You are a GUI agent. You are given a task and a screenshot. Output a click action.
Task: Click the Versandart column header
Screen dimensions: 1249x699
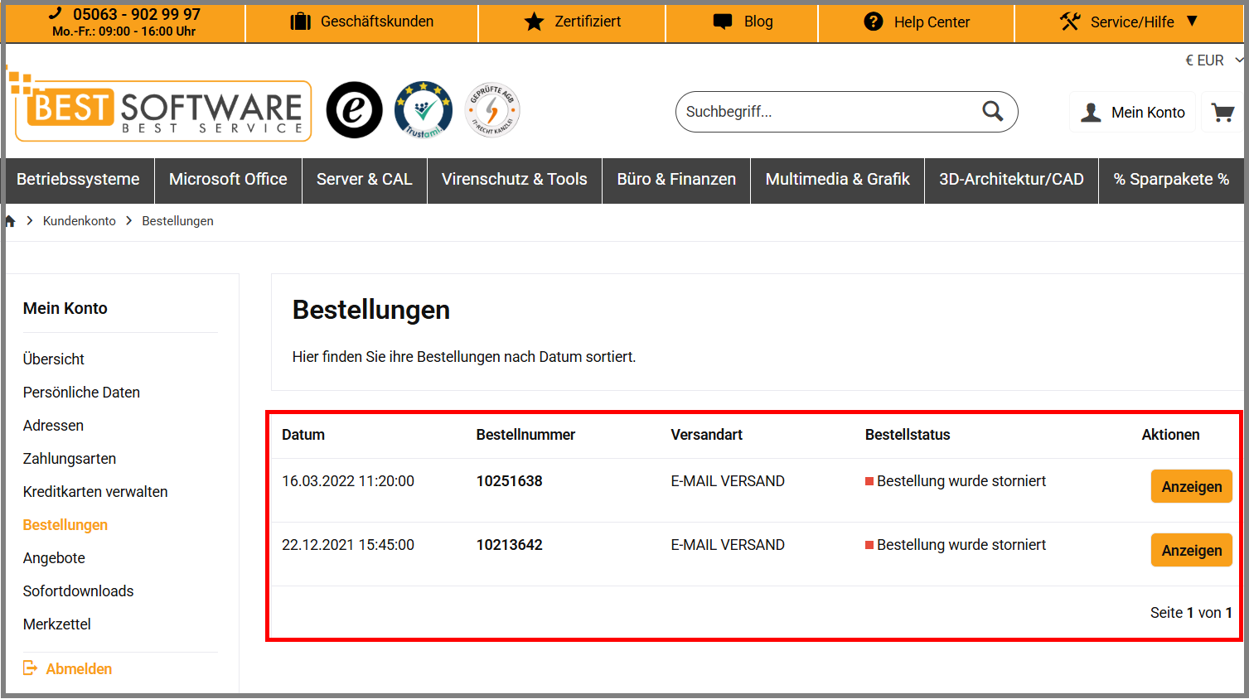click(x=706, y=435)
